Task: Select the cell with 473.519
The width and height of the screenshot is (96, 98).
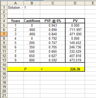Action: pos(75,60)
